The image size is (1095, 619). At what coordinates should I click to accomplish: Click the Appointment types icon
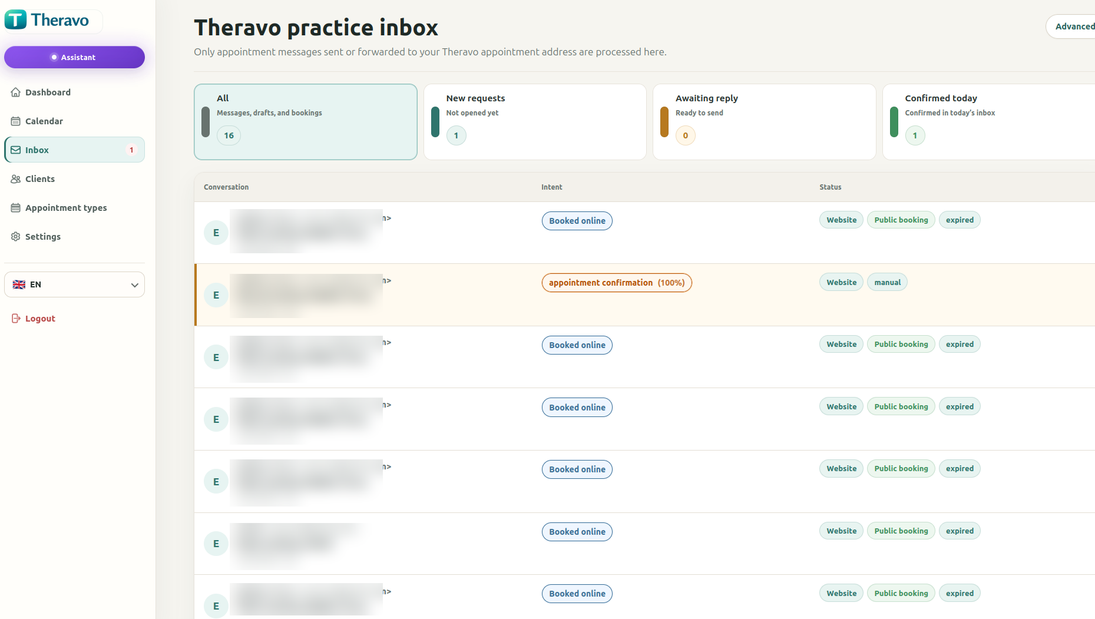click(x=16, y=208)
